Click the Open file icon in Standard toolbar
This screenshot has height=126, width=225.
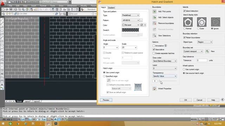[x=7, y=9]
